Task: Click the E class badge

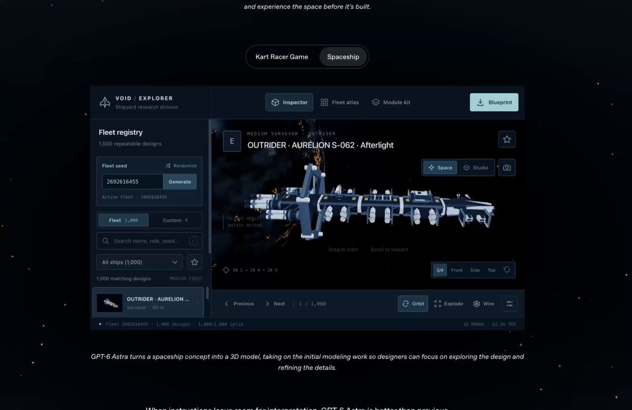Action: pyautogui.click(x=232, y=142)
